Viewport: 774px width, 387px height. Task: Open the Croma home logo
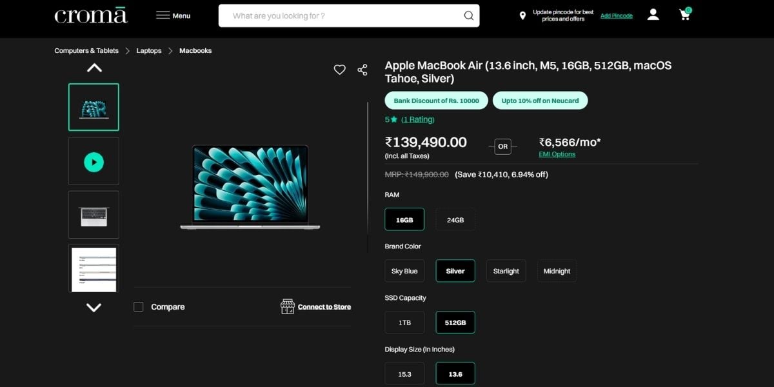coord(90,15)
